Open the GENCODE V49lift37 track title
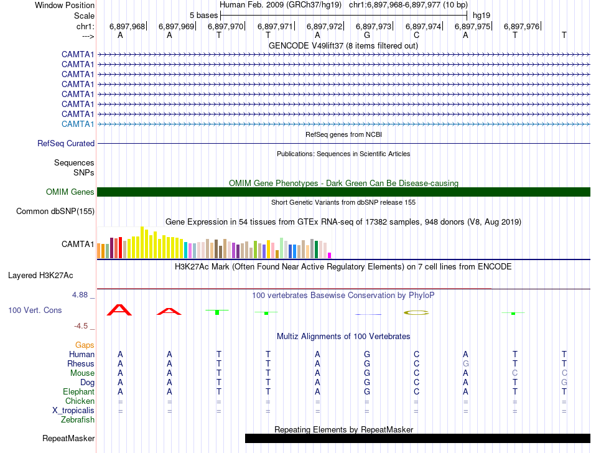This screenshot has height=453, width=591. 343,45
